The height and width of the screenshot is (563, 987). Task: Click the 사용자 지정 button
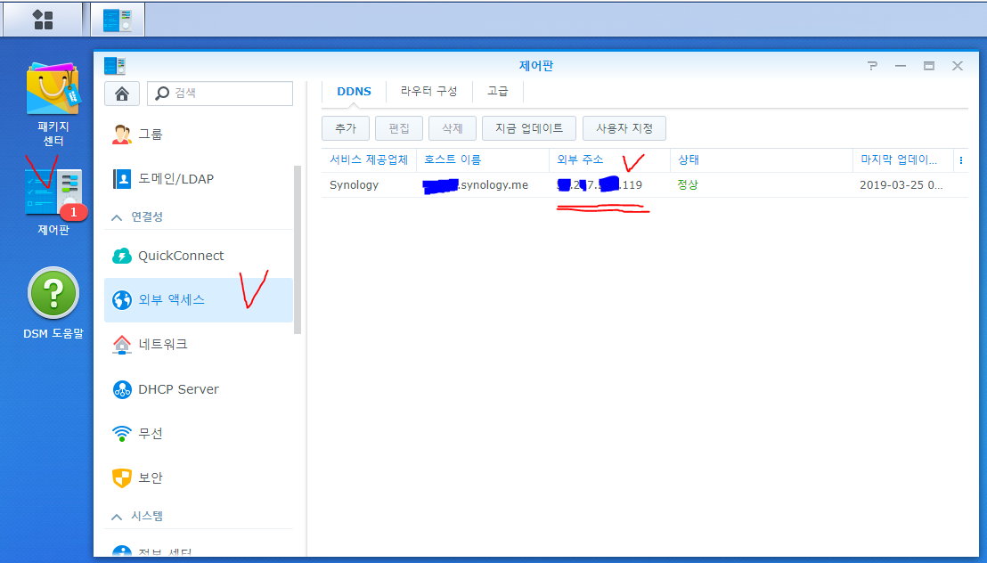point(624,128)
